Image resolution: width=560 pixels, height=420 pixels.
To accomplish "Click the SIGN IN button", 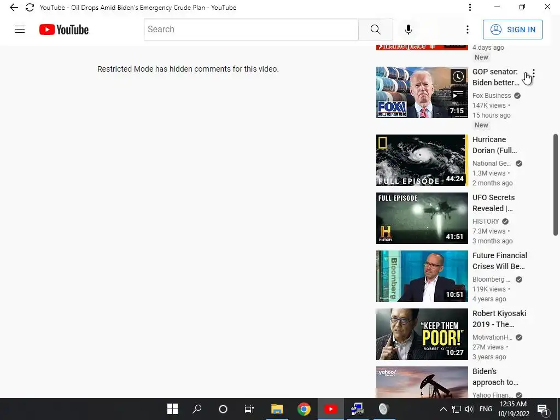I will tap(512, 30).
